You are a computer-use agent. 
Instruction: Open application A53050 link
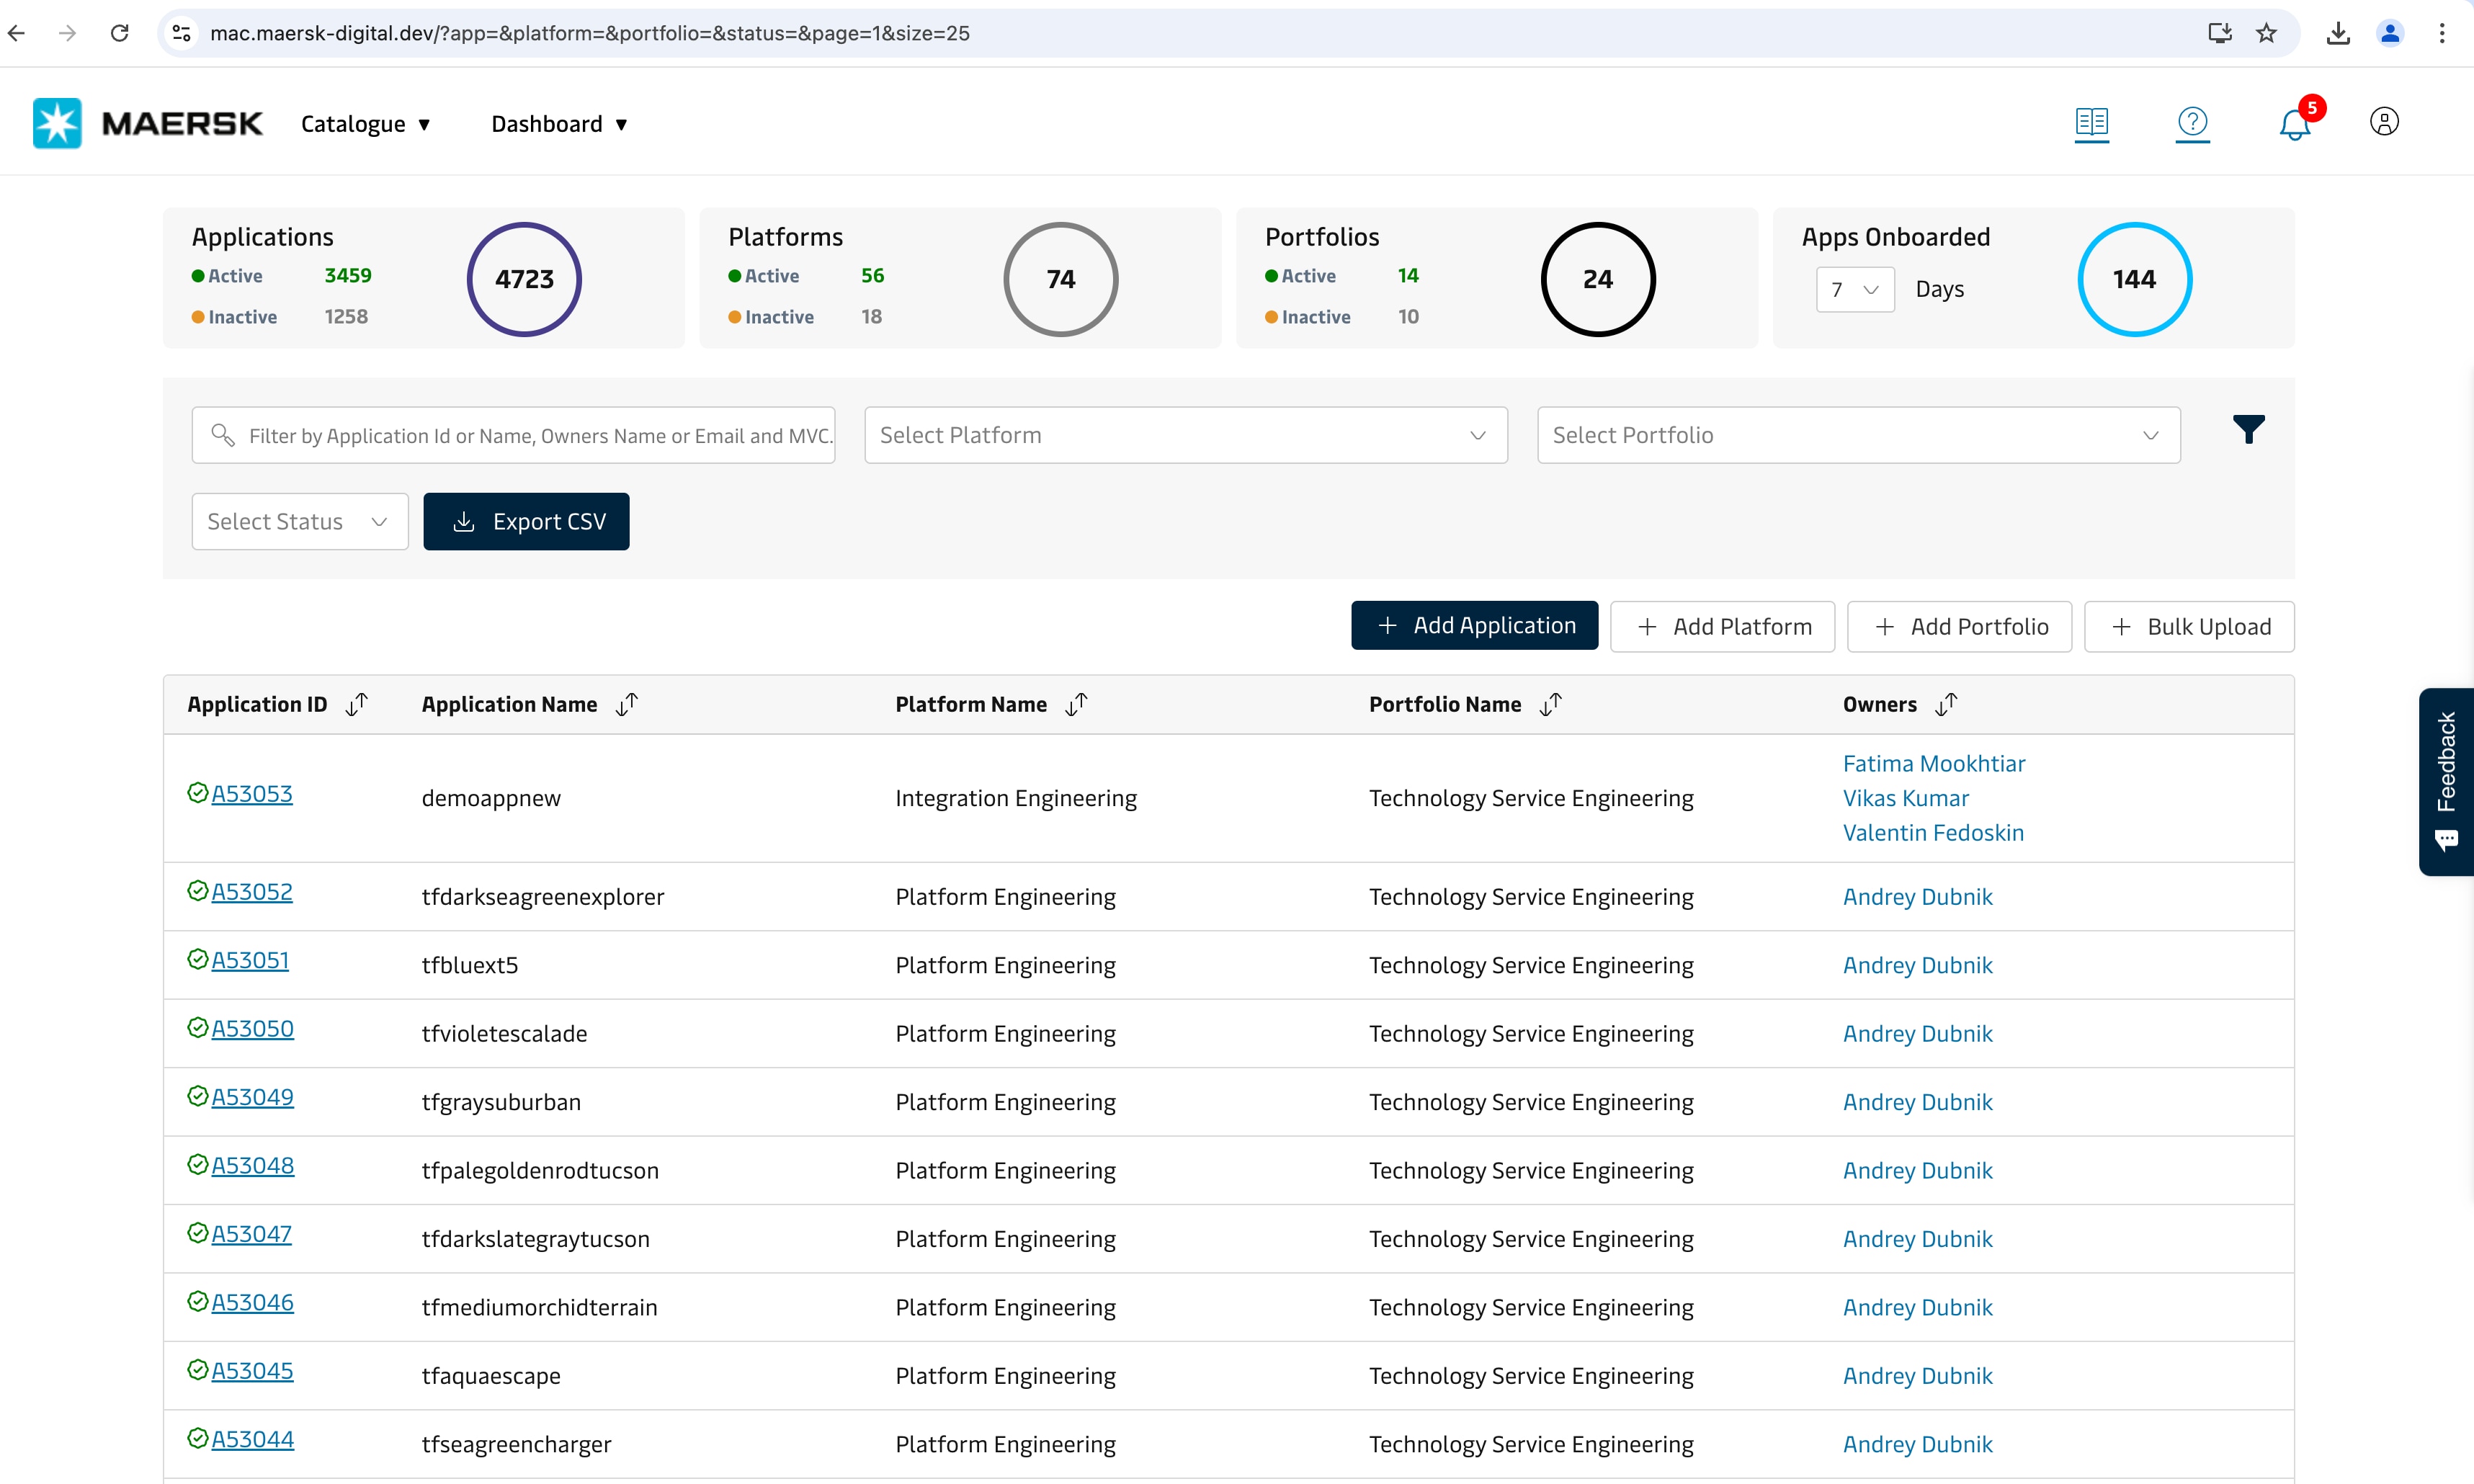tap(252, 1029)
